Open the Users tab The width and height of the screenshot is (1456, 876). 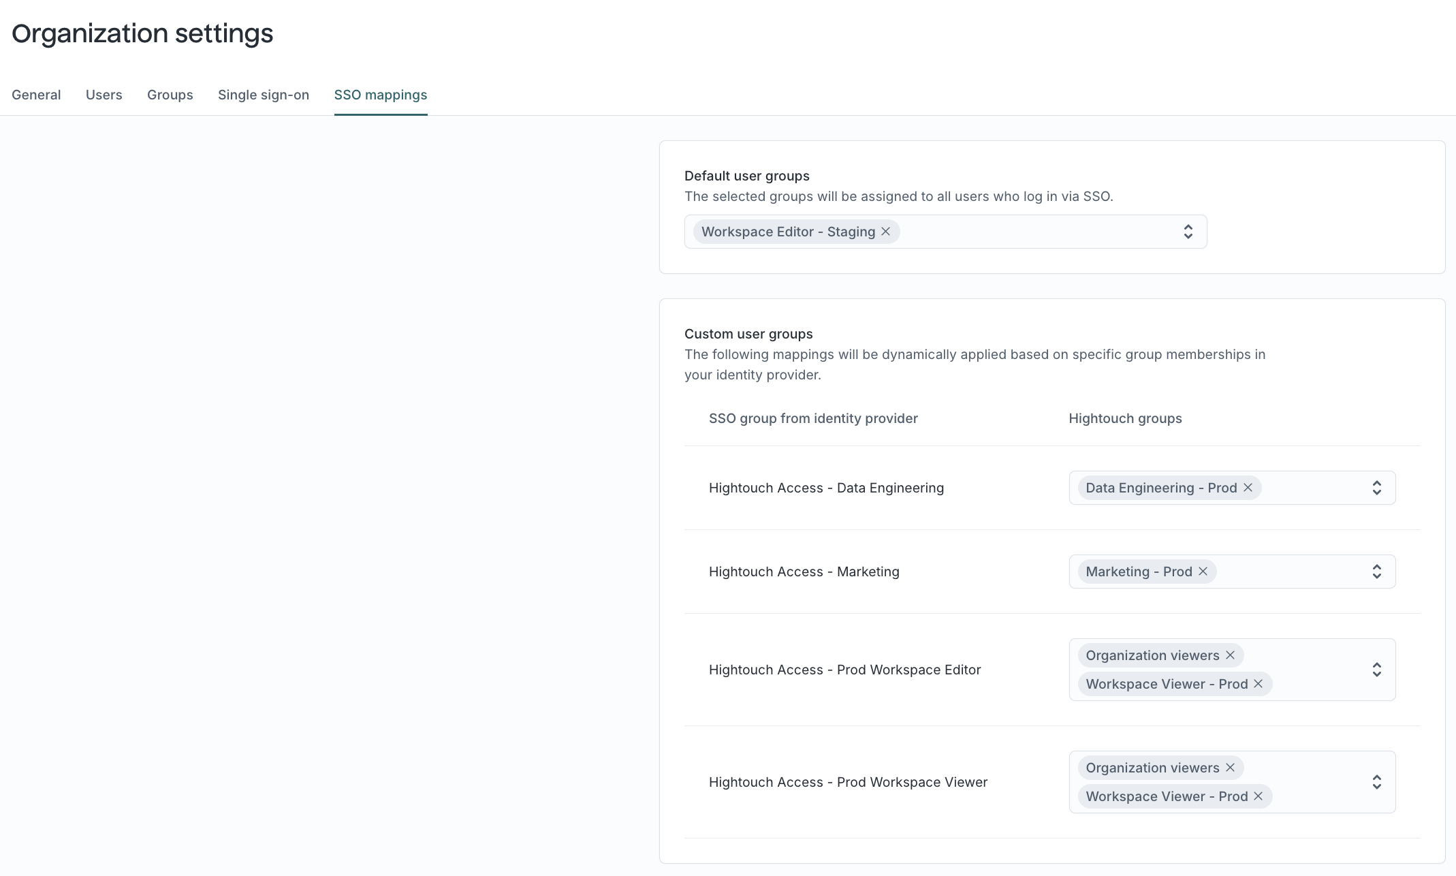coord(104,95)
